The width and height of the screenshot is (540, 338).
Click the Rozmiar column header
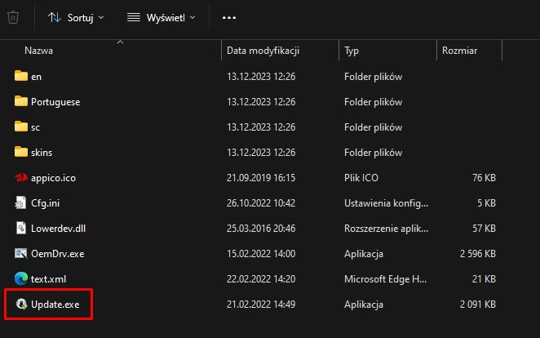(459, 51)
